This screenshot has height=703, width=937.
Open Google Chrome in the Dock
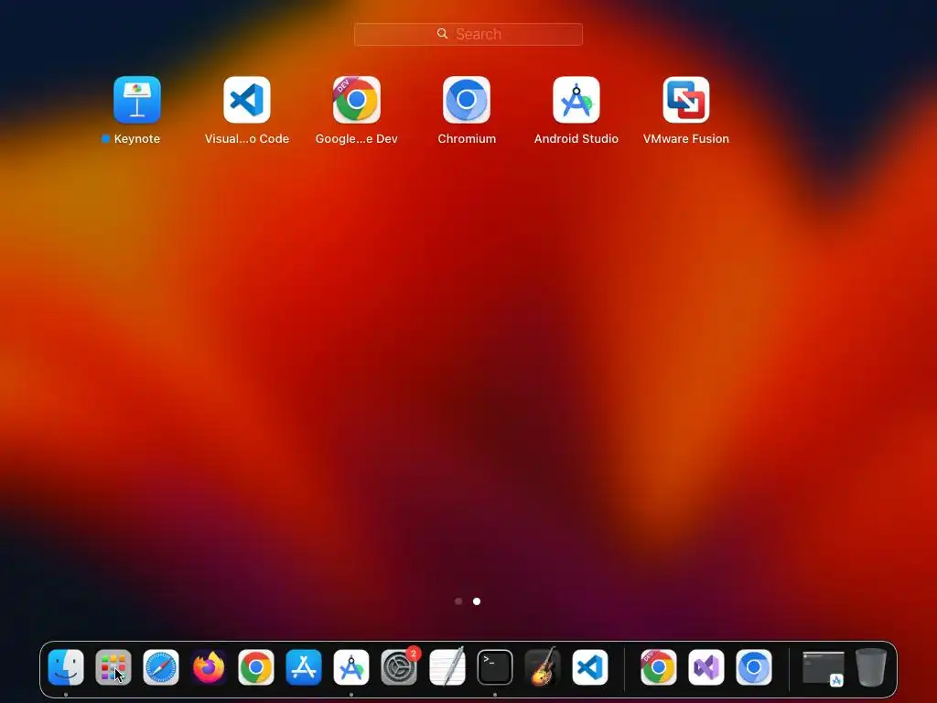[256, 667]
